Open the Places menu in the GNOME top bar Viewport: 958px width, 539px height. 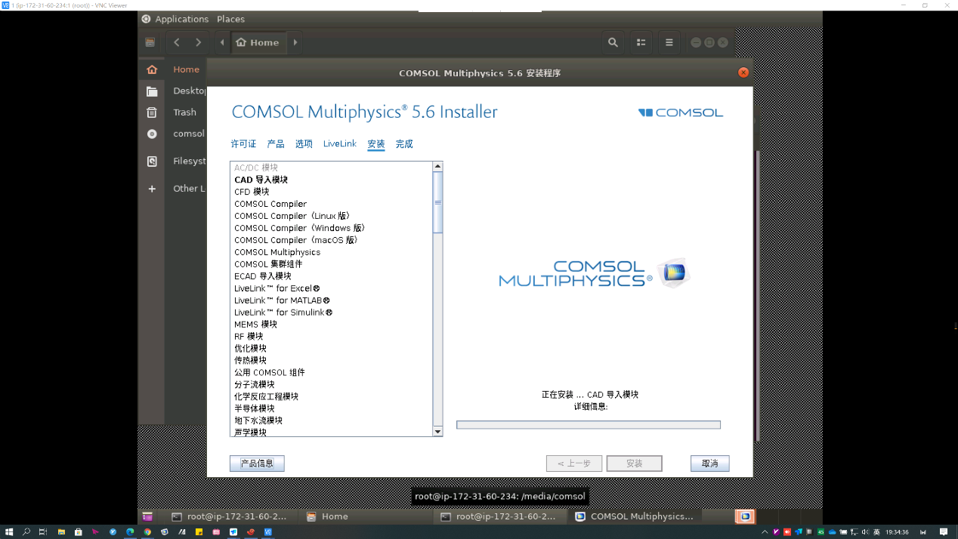click(x=230, y=19)
